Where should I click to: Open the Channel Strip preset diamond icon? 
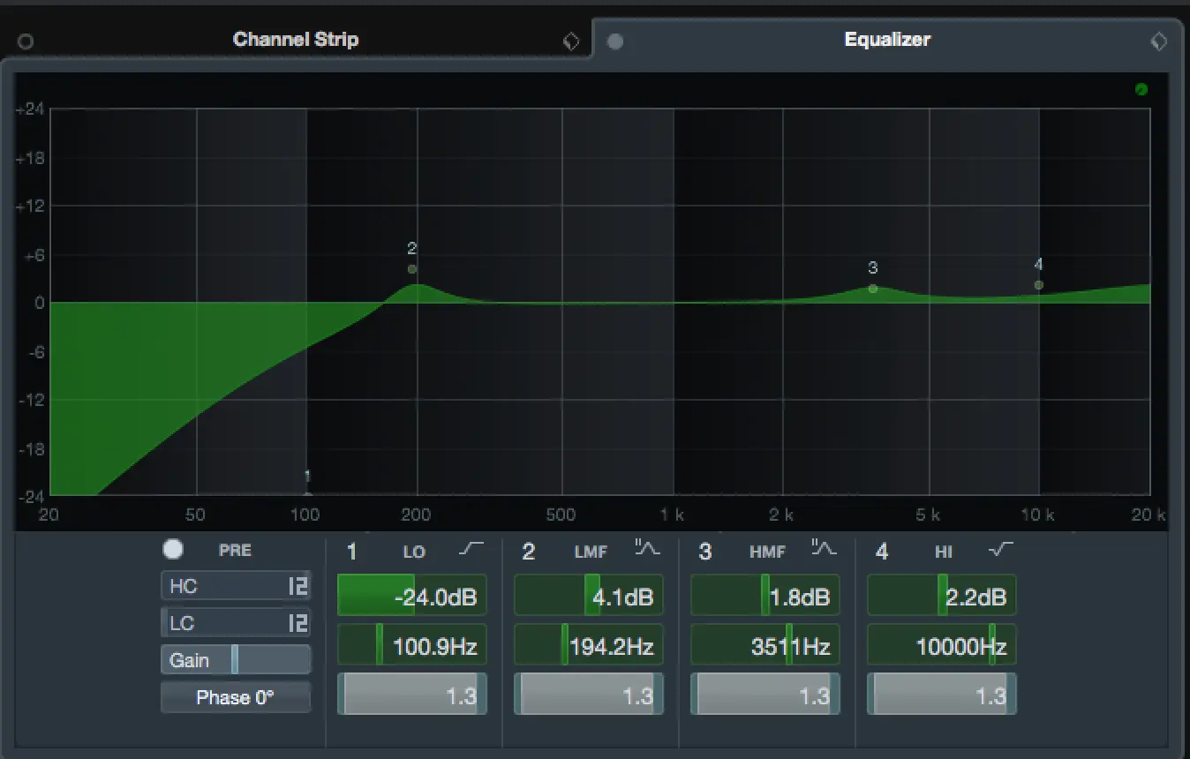point(571,41)
